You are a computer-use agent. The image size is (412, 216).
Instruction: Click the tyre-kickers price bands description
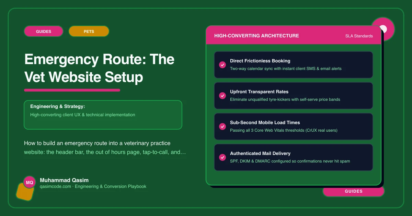285,99
